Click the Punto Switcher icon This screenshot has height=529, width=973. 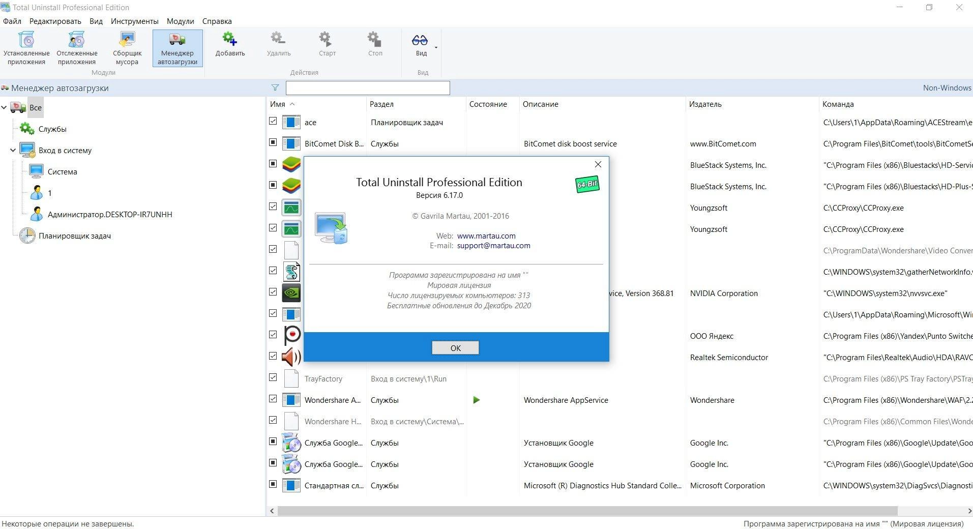pos(292,336)
